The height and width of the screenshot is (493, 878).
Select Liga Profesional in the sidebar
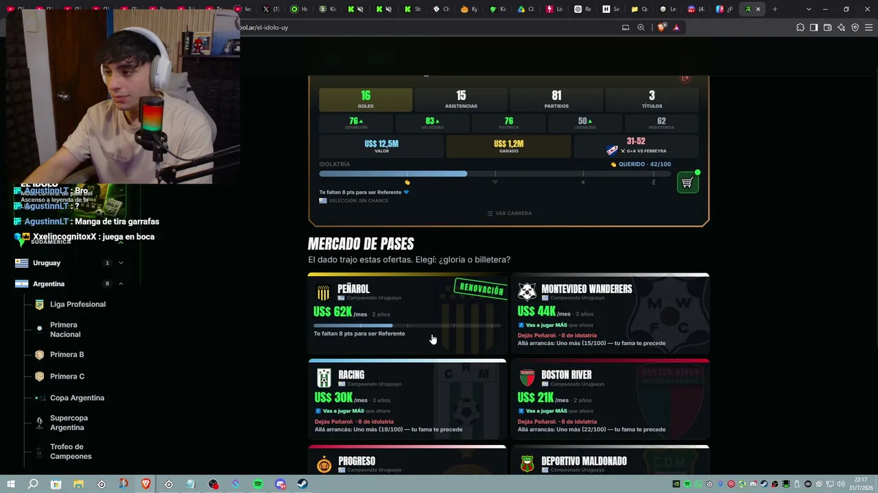click(78, 305)
